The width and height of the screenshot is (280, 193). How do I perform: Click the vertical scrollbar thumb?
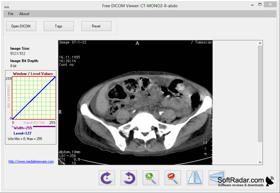pyautogui.click(x=260, y=94)
